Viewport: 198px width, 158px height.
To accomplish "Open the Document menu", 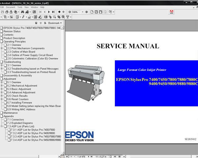I will click(10, 7).
